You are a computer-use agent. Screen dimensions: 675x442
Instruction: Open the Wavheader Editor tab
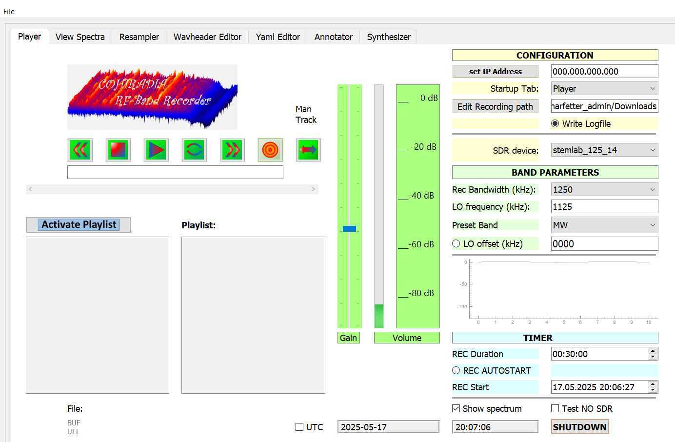tap(207, 37)
